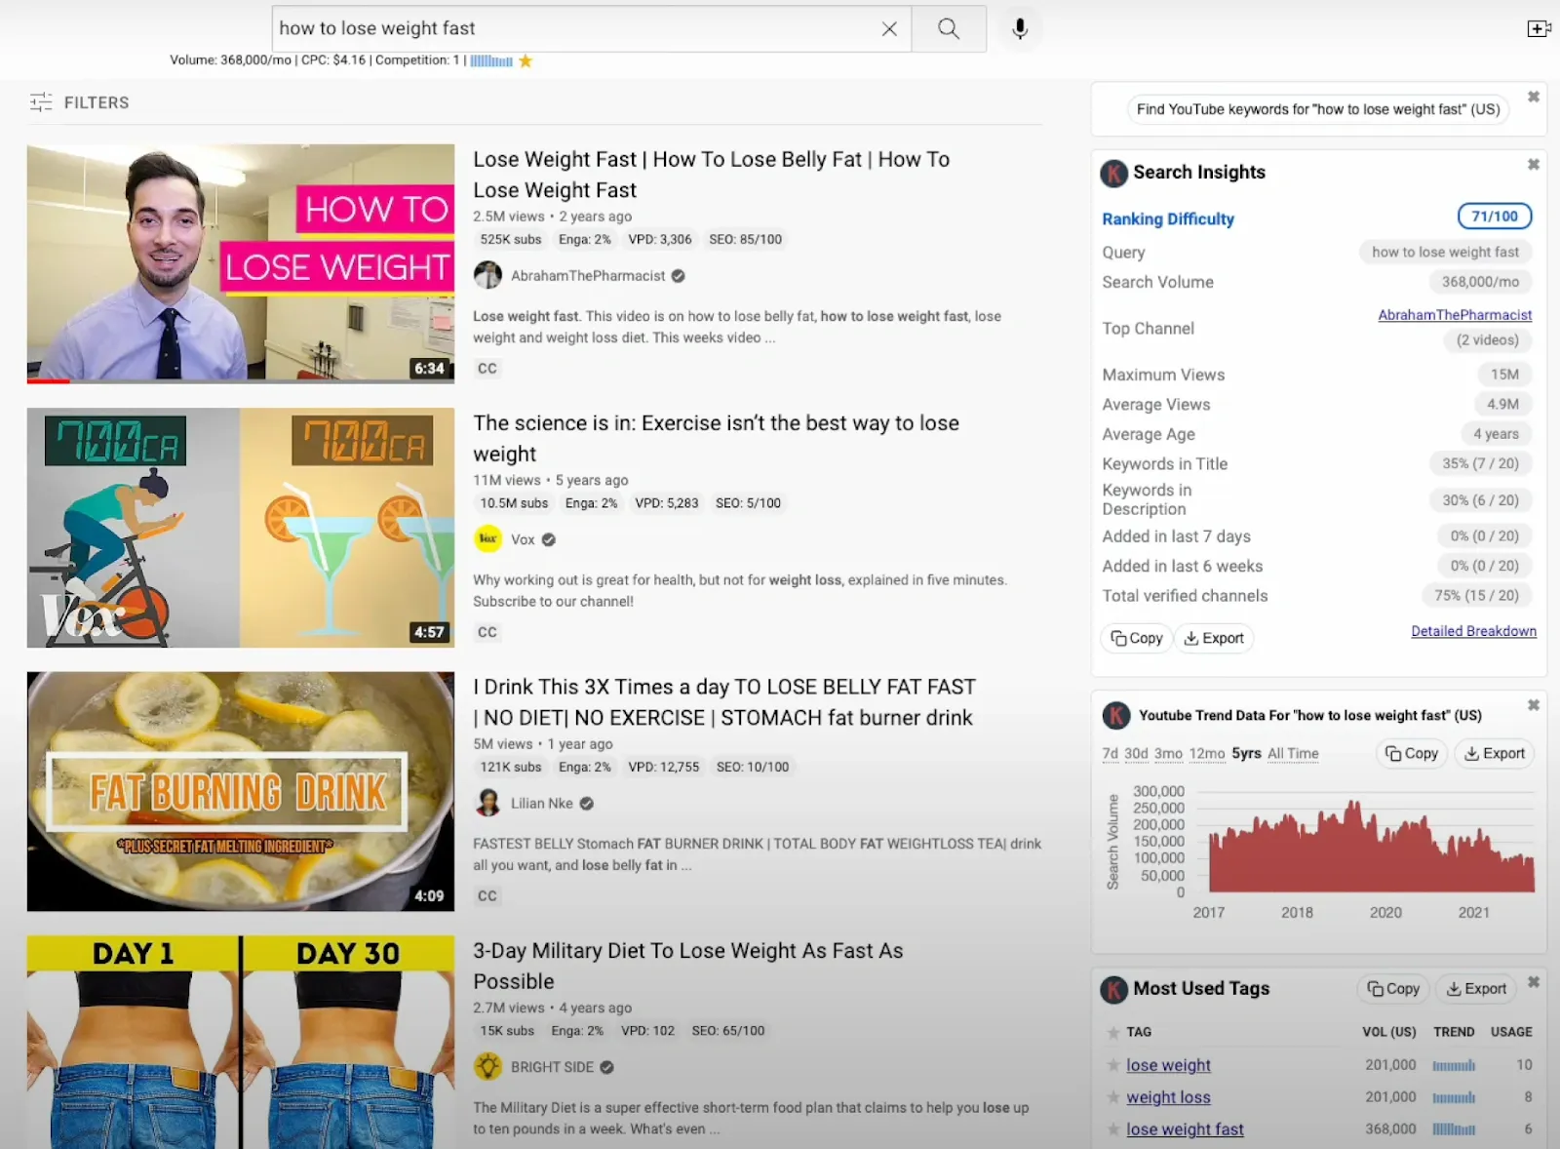Click the CC badge on the first video result
The image size is (1560, 1149).
pos(487,368)
